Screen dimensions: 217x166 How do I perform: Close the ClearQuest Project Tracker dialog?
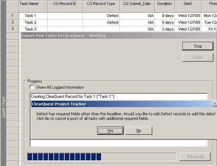point(215,104)
